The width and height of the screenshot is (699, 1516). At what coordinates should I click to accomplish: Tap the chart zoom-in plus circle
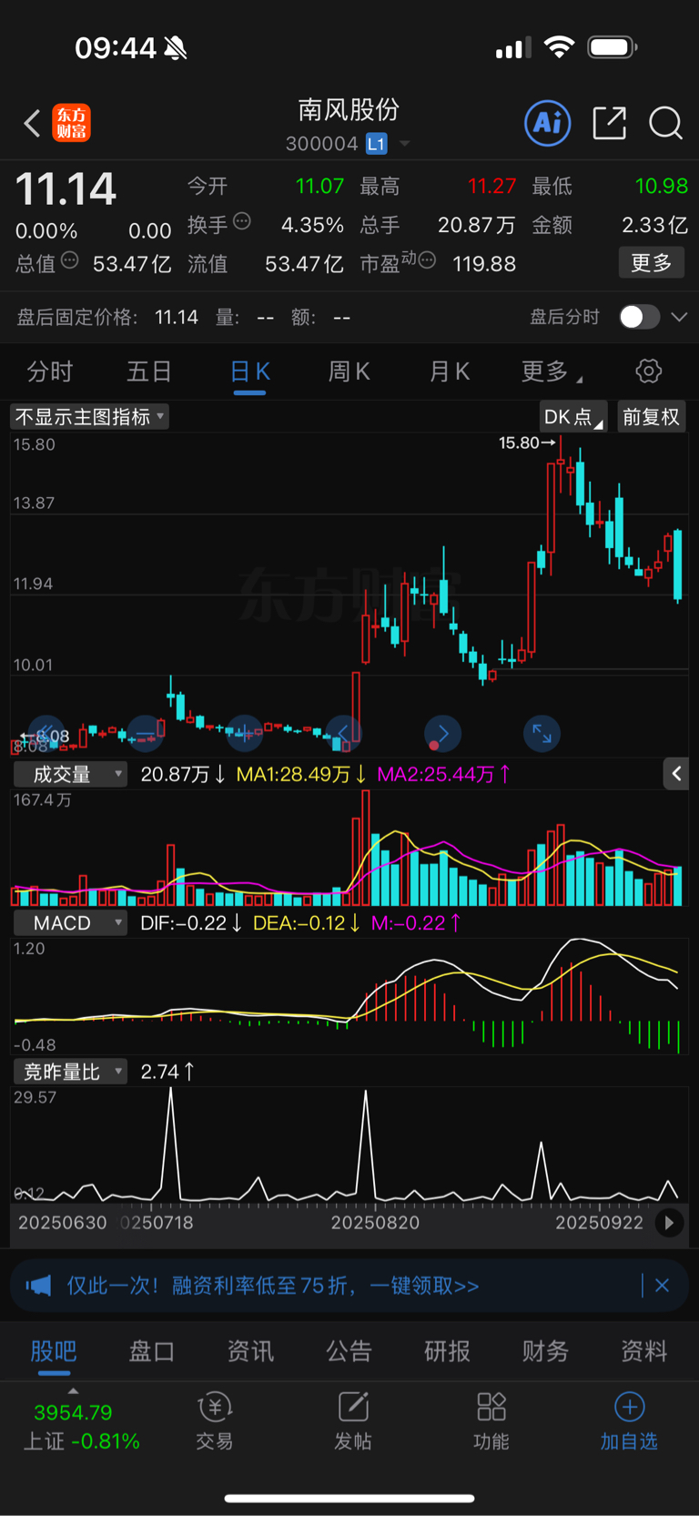(245, 733)
